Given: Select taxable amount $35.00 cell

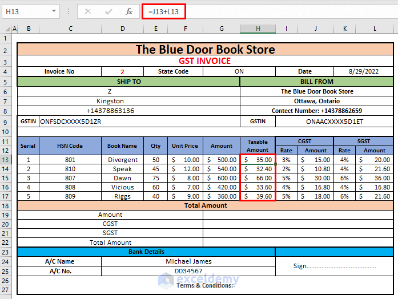Looking at the screenshot, I should pos(258,160).
